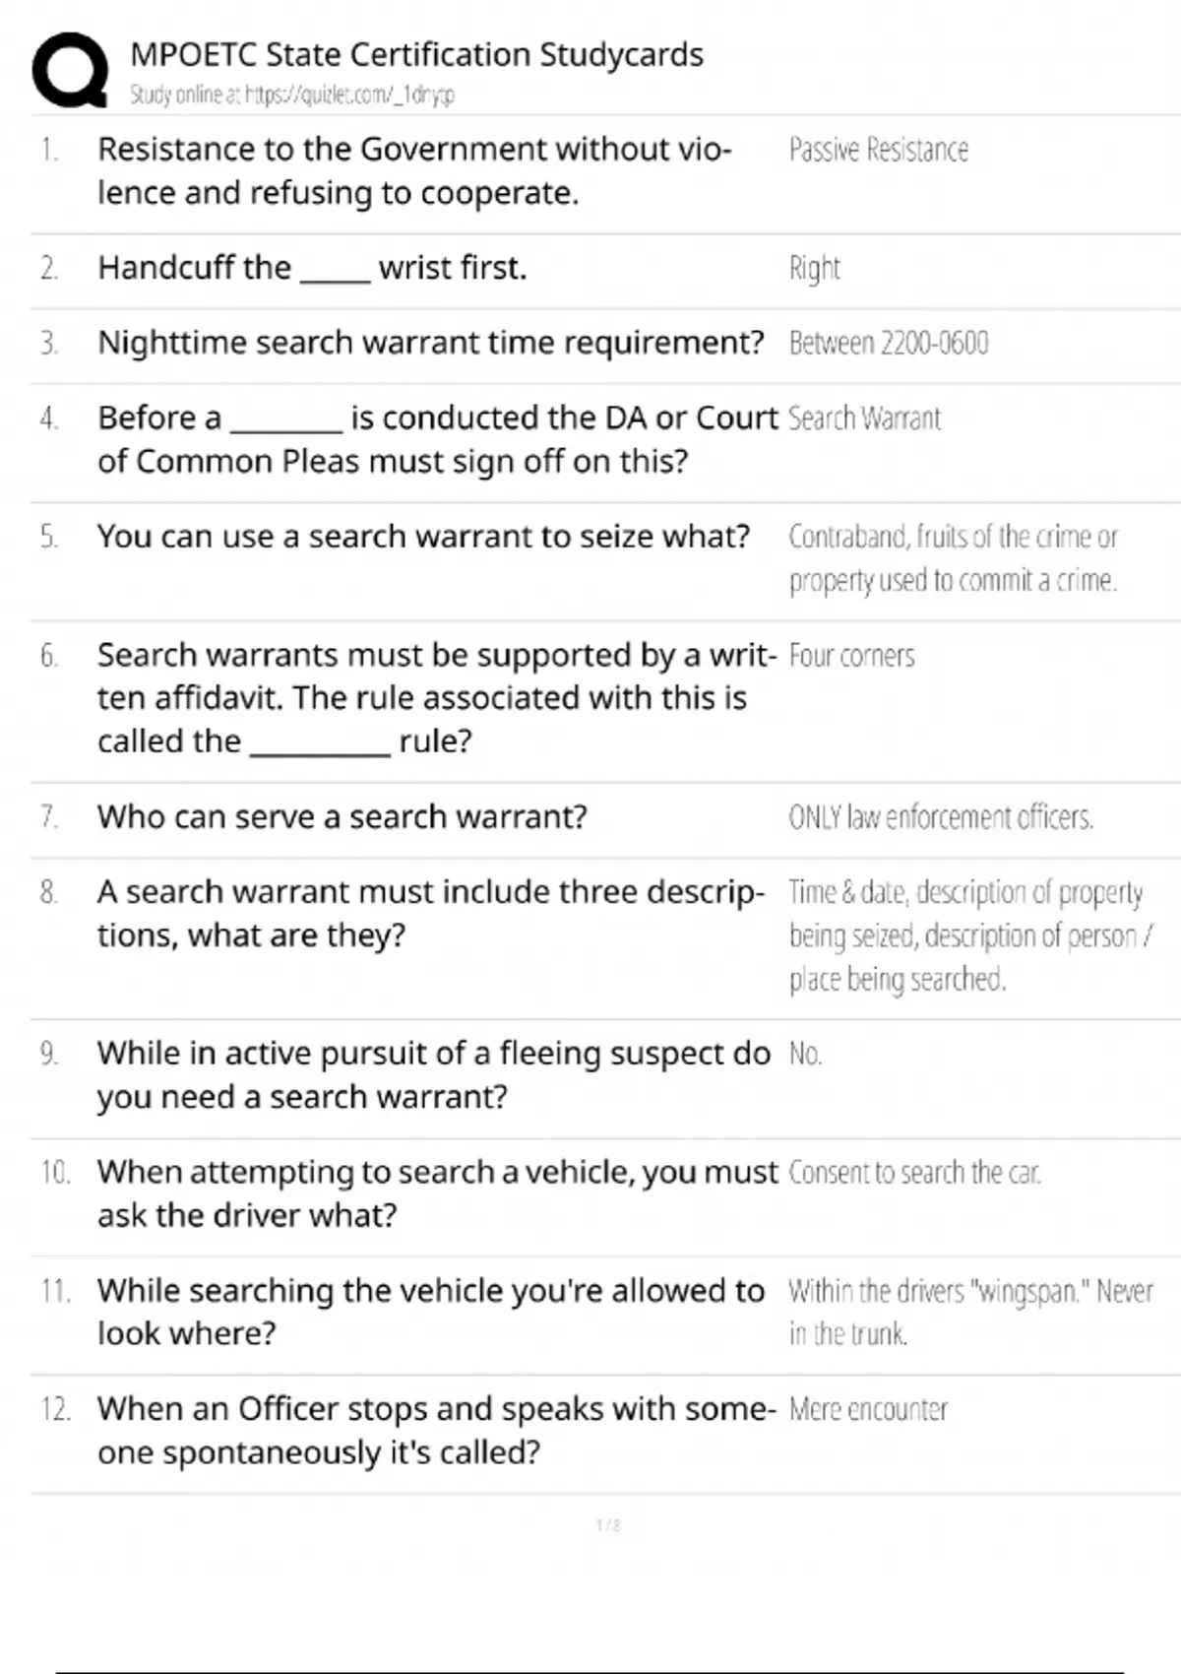Click 'Who can serve a search warrant?' question
1181x1674 pixels.
pos(342,817)
